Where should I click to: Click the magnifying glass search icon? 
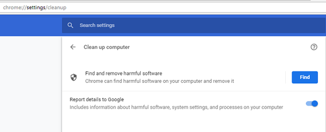click(x=70, y=25)
